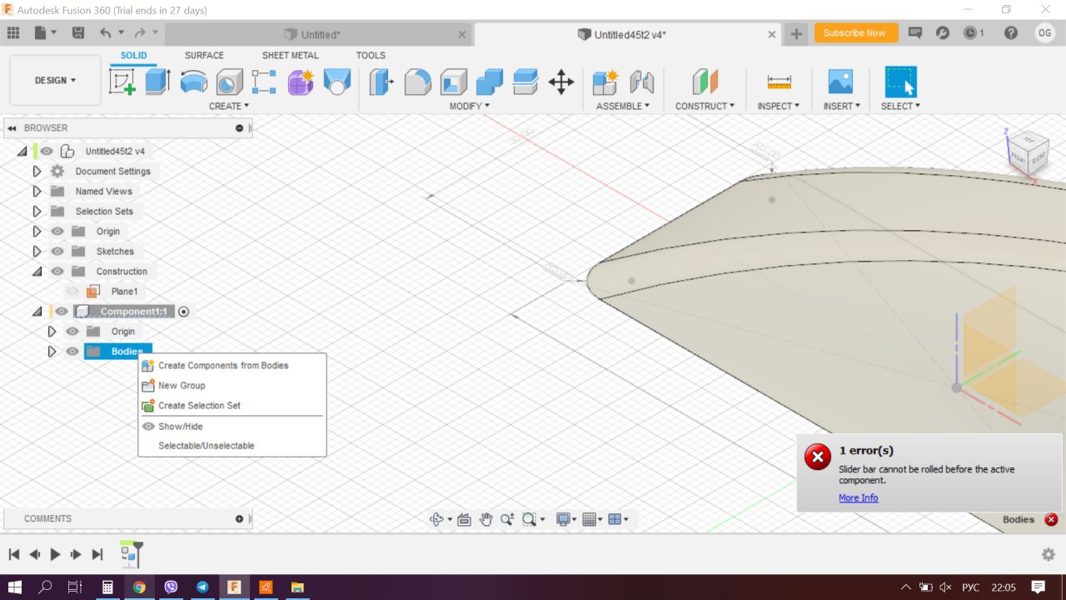Viewport: 1066px width, 600px height.
Task: Choose the Move/Copy arrows tool
Action: 560,82
